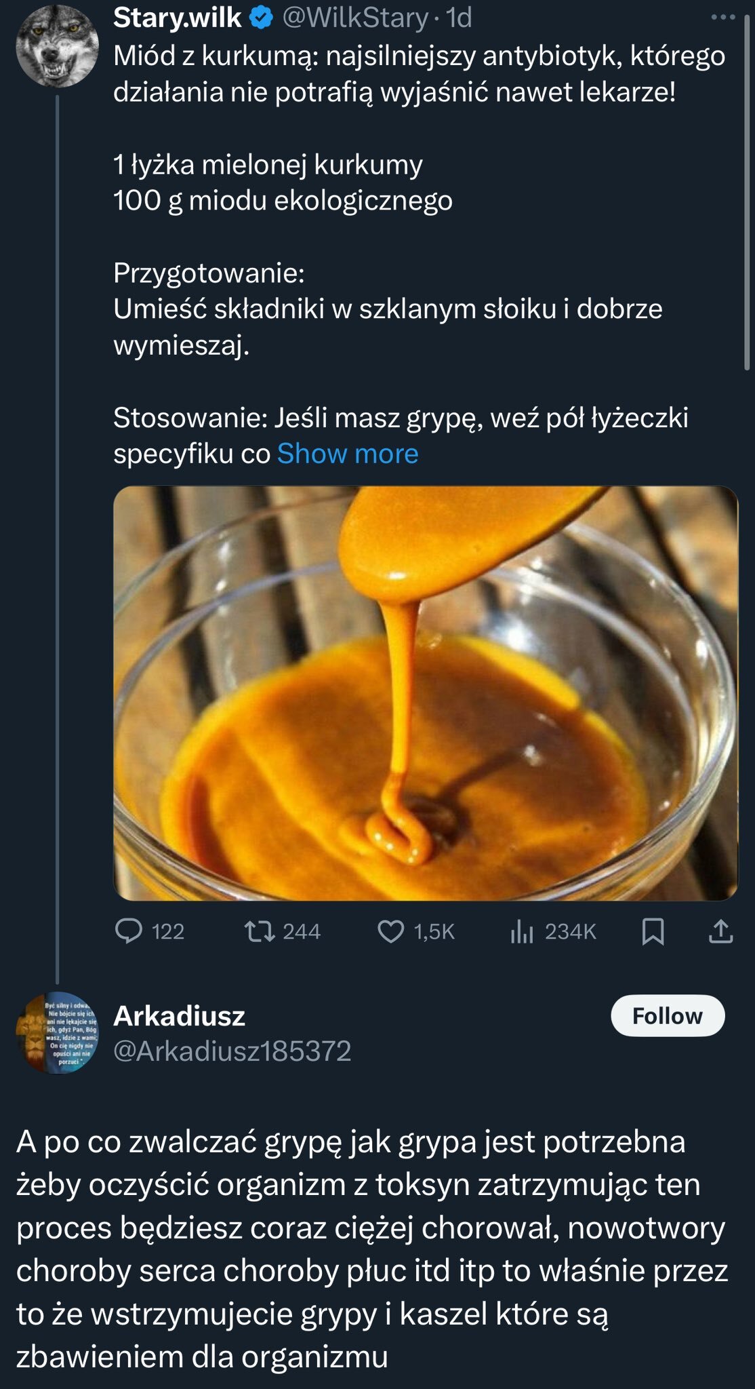View the tweet's 234K analytics icon
Image resolution: width=755 pixels, height=1389 pixels.
click(522, 932)
